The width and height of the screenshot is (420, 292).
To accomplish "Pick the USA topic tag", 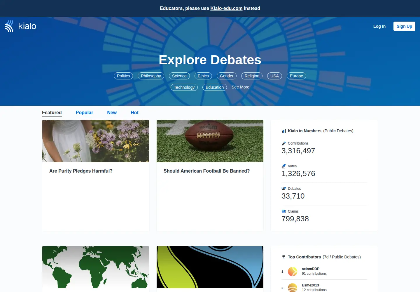I will tap(274, 76).
